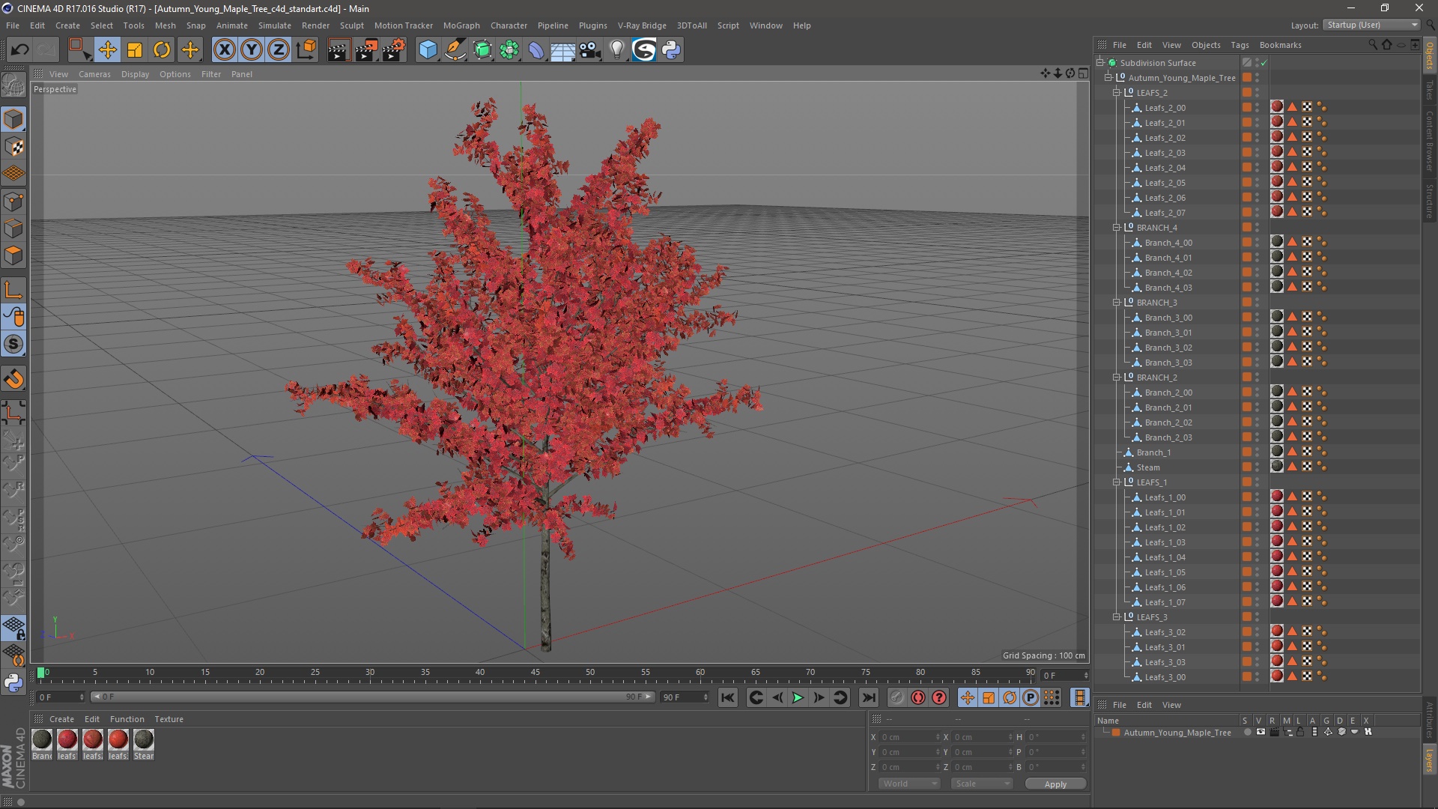This screenshot has width=1438, height=809.
Task: Open the Simulate menu
Action: 275,25
